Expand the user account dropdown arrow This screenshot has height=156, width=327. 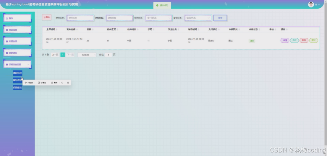pyautogui.click(x=319, y=5)
